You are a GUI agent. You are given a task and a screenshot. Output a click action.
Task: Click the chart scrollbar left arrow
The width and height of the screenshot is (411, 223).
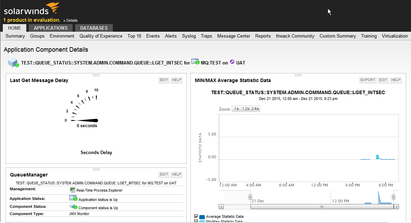221,207
